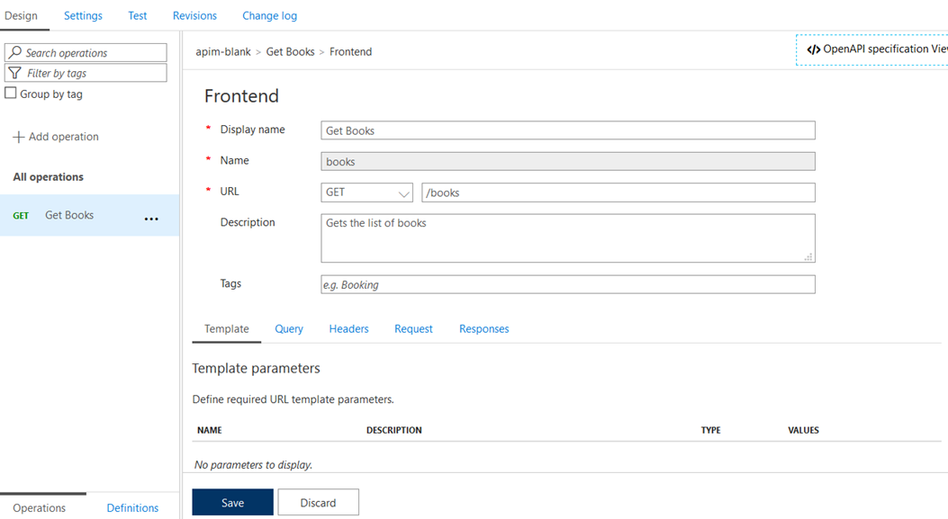Open the OpenAPI specification view
Screen dimensions: 948x519
click(871, 49)
